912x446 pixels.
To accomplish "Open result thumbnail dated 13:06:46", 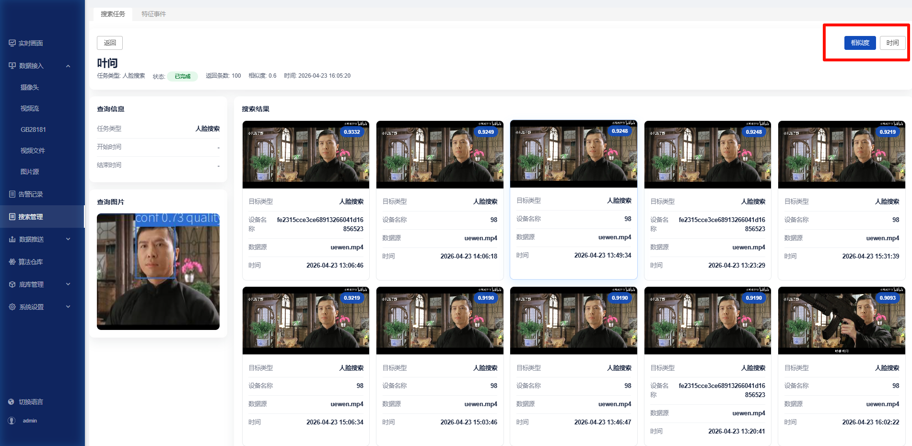I will pos(306,154).
